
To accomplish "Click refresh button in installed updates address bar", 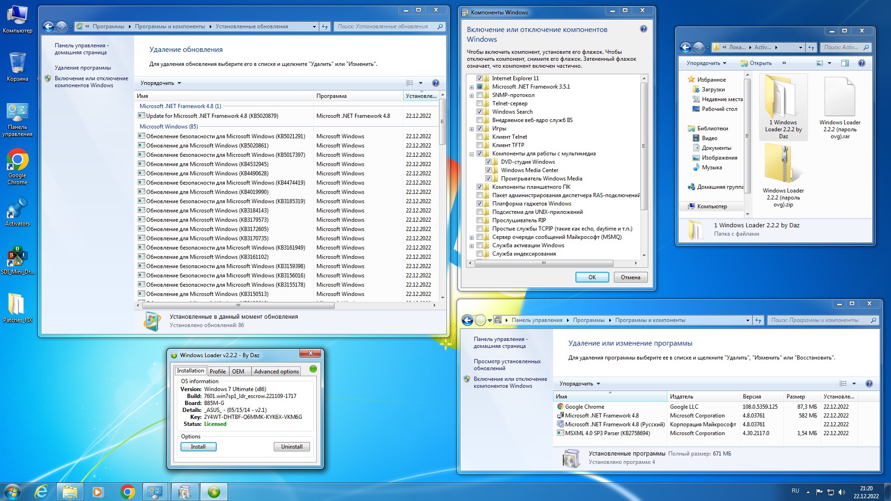I will pos(325,26).
